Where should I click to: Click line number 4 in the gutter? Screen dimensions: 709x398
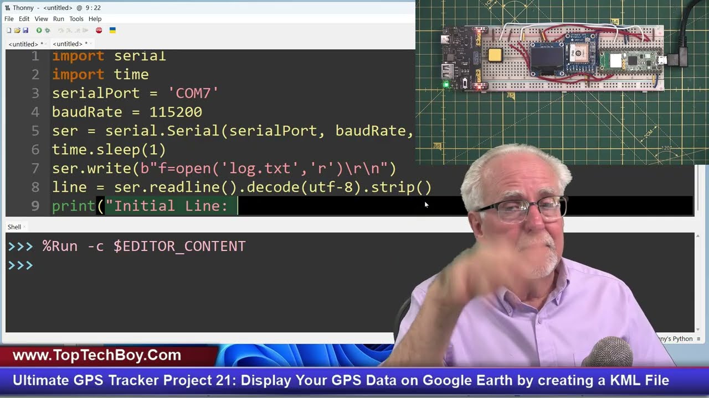point(35,112)
